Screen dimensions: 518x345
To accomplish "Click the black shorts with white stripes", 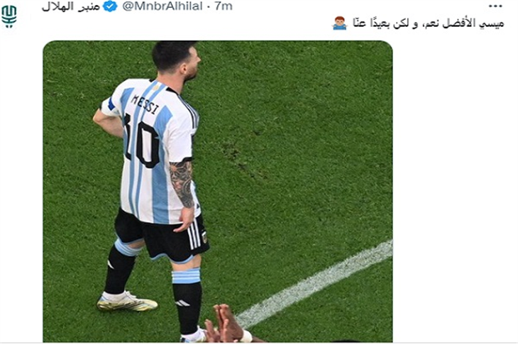I will click(161, 236).
